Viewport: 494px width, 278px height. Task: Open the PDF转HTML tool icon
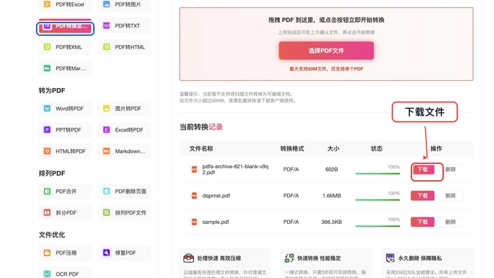[107, 47]
